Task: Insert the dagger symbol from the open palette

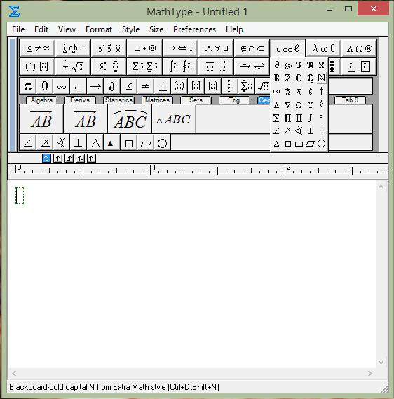Action: (321, 91)
